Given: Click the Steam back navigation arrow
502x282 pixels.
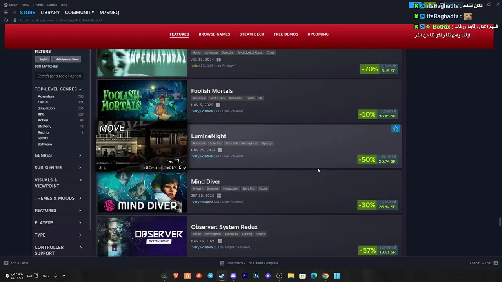Looking at the screenshot, I should pyautogui.click(x=6, y=13).
